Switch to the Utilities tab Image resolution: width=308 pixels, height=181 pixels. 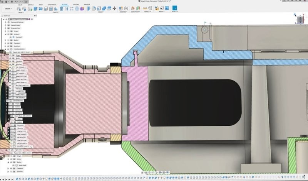[76, 4]
